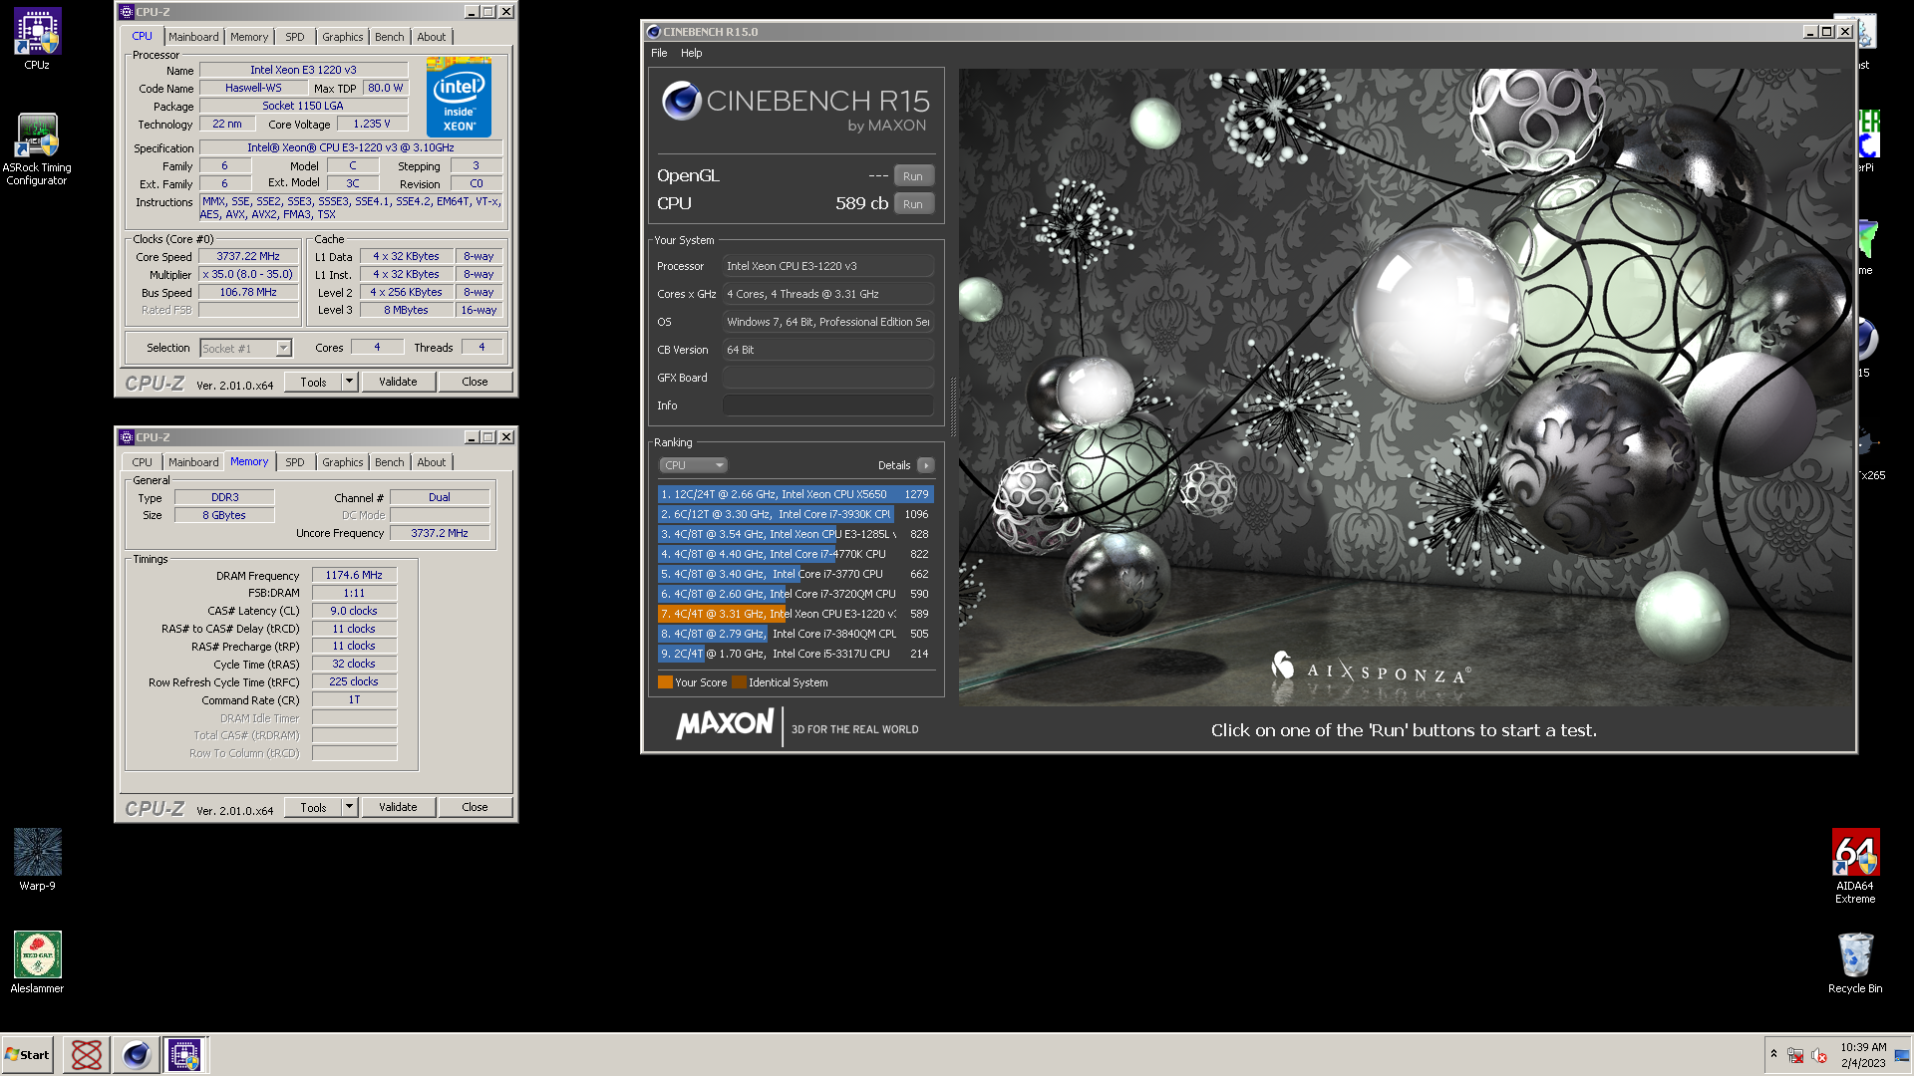Open the File menu in Cinebench
The height and width of the screenshot is (1076, 1914).
659,53
